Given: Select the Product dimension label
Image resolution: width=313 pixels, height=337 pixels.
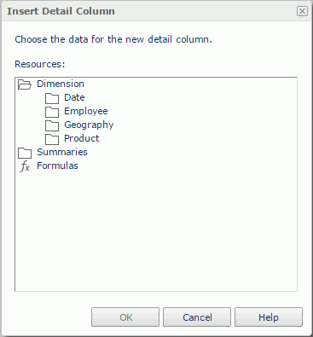Looking at the screenshot, I should click(82, 138).
